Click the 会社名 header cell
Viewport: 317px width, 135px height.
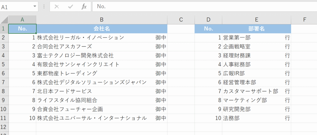coord(102,29)
